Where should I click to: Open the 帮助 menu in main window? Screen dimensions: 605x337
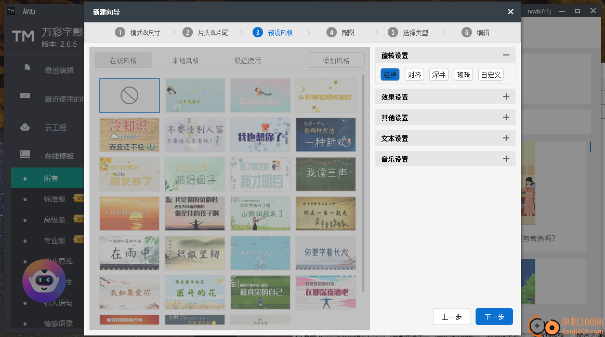coord(29,11)
